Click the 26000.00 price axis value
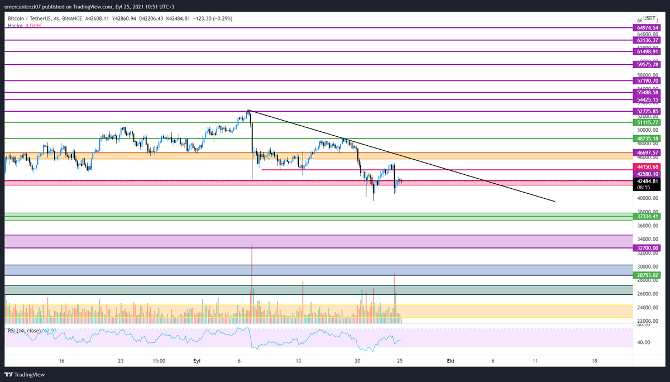Image resolution: width=670 pixels, height=382 pixels. [x=648, y=294]
